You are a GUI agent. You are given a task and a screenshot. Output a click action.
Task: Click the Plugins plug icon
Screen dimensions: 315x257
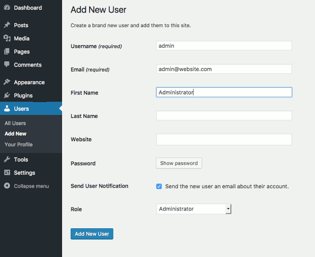[x=7, y=95]
